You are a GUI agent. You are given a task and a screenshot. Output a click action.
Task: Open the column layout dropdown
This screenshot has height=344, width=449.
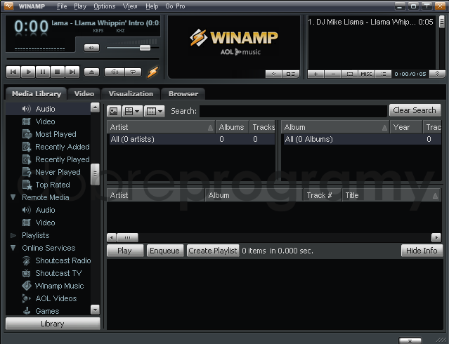click(x=155, y=111)
